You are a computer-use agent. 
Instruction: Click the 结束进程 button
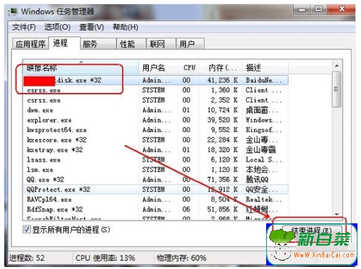coord(313,230)
